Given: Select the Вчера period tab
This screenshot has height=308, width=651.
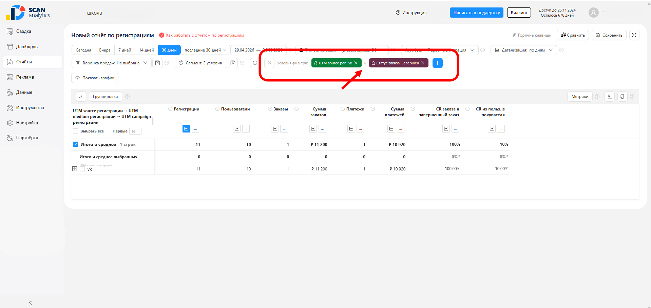Looking at the screenshot, I should (105, 50).
